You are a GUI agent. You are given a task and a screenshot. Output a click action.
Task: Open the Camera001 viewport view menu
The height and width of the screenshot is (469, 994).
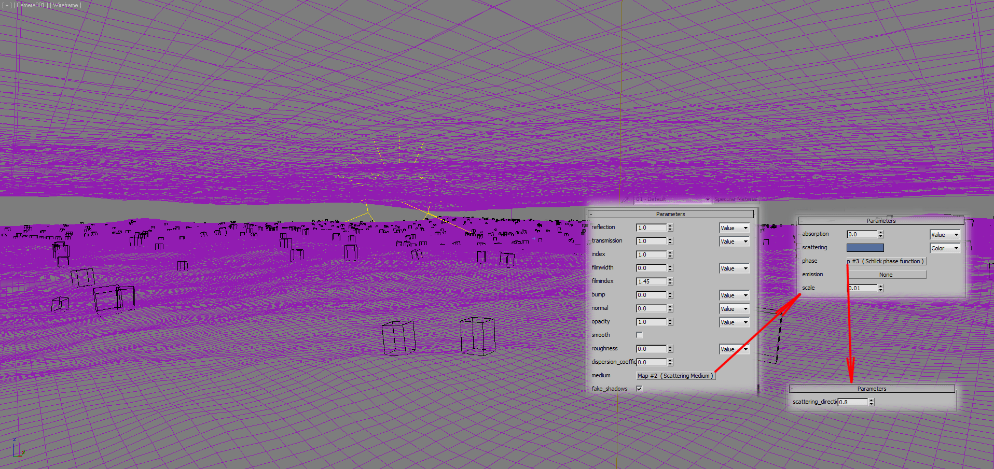point(31,5)
